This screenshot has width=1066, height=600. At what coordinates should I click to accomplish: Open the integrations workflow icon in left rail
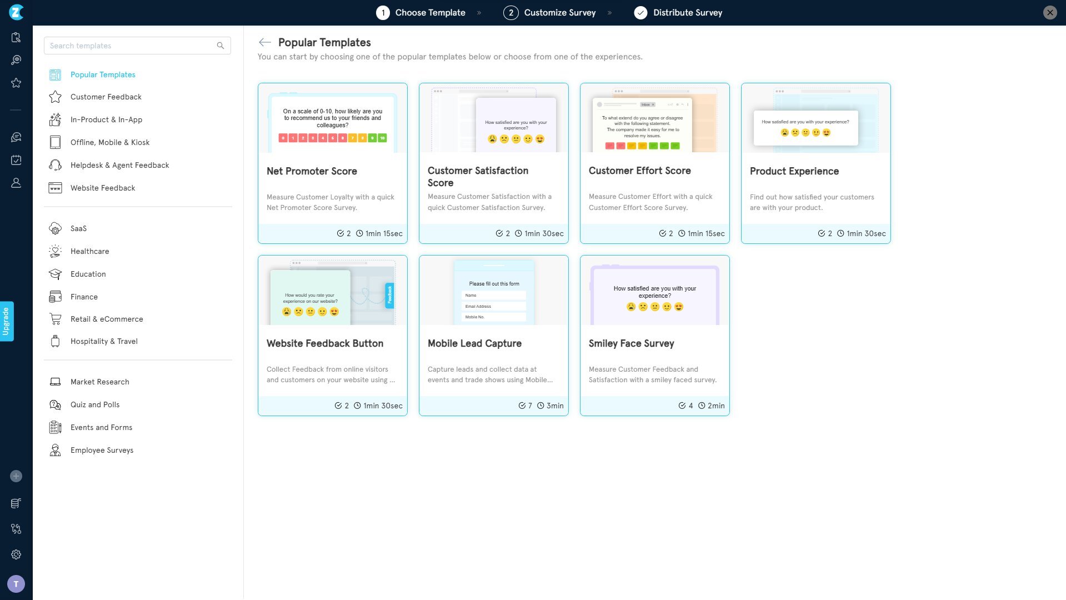[16, 529]
